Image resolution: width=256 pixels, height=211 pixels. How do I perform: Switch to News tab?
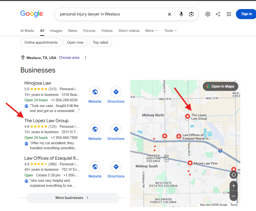73,31
